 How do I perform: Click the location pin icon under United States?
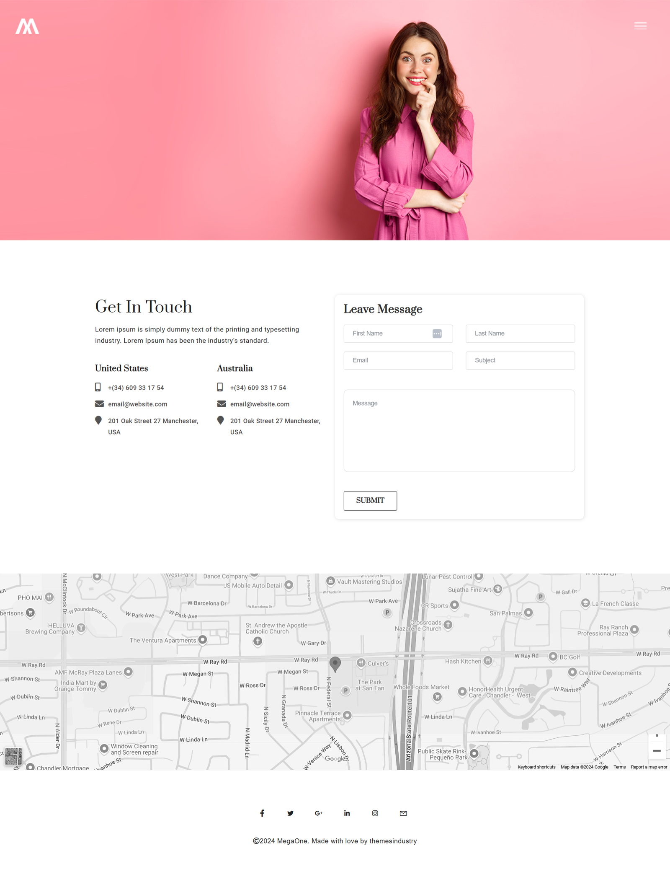(x=98, y=420)
